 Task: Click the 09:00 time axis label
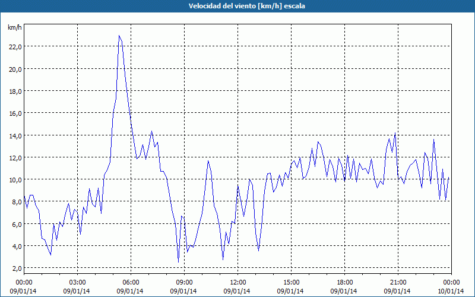click(x=184, y=283)
